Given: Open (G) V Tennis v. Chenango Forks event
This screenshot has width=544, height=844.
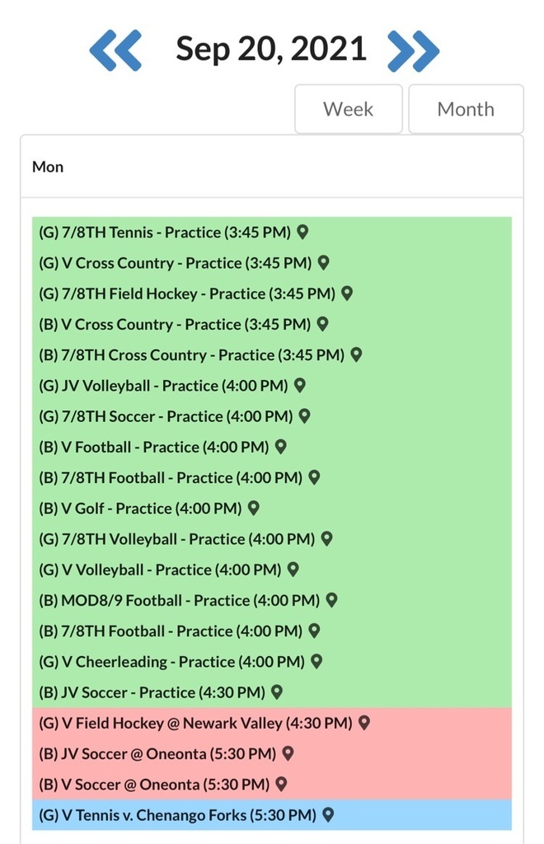Looking at the screenshot, I should click(177, 815).
